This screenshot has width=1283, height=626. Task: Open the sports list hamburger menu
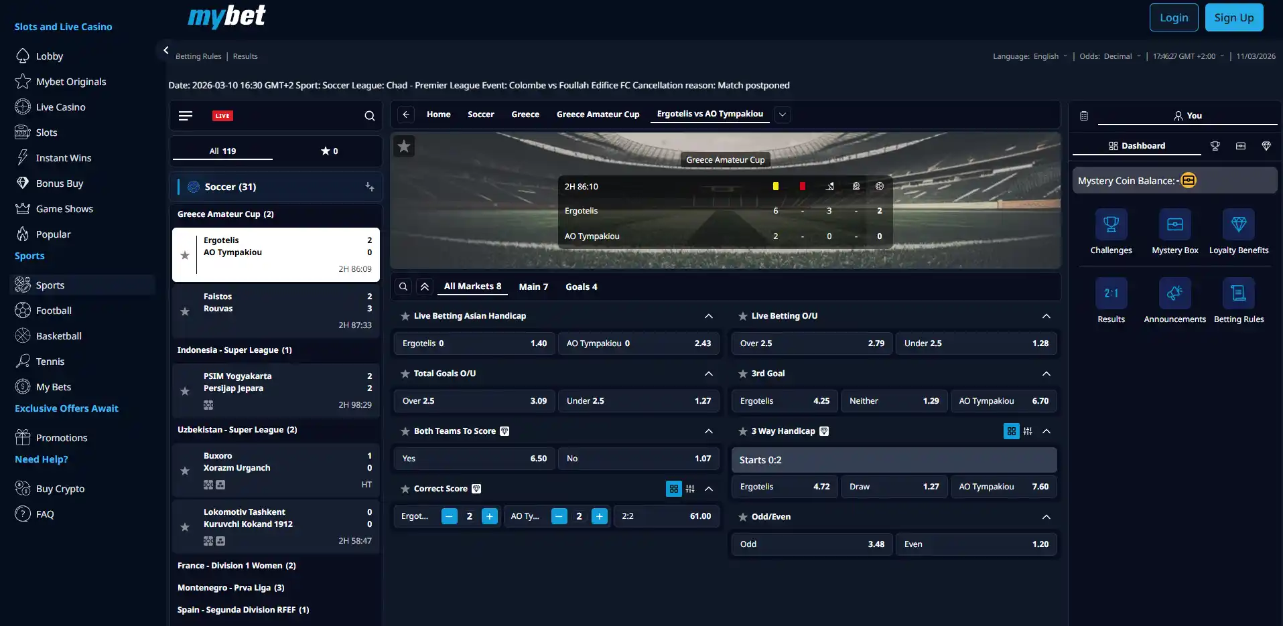186,116
